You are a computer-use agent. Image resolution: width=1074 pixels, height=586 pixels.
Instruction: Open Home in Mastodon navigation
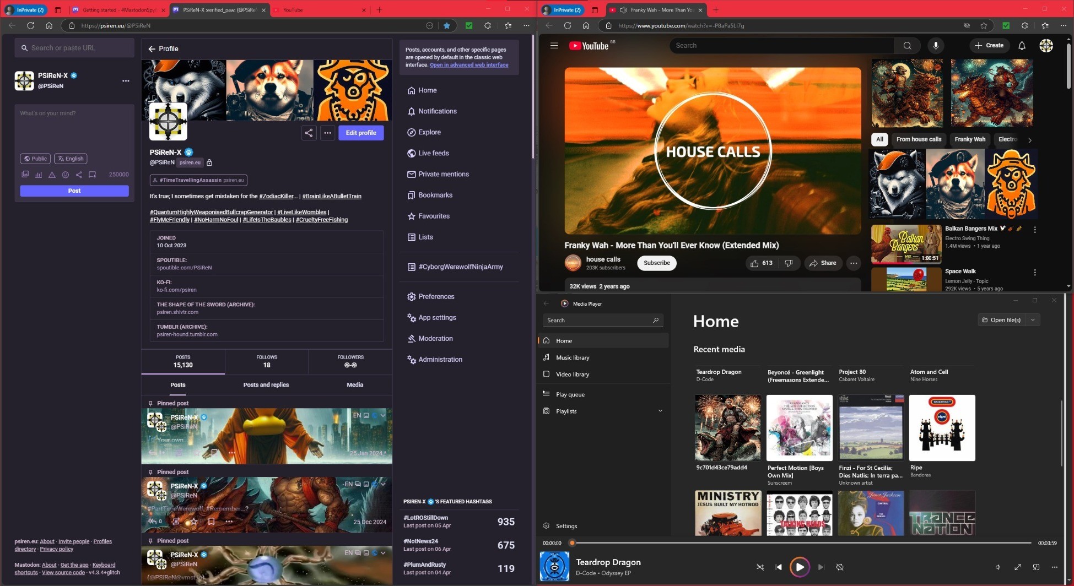pos(422,90)
